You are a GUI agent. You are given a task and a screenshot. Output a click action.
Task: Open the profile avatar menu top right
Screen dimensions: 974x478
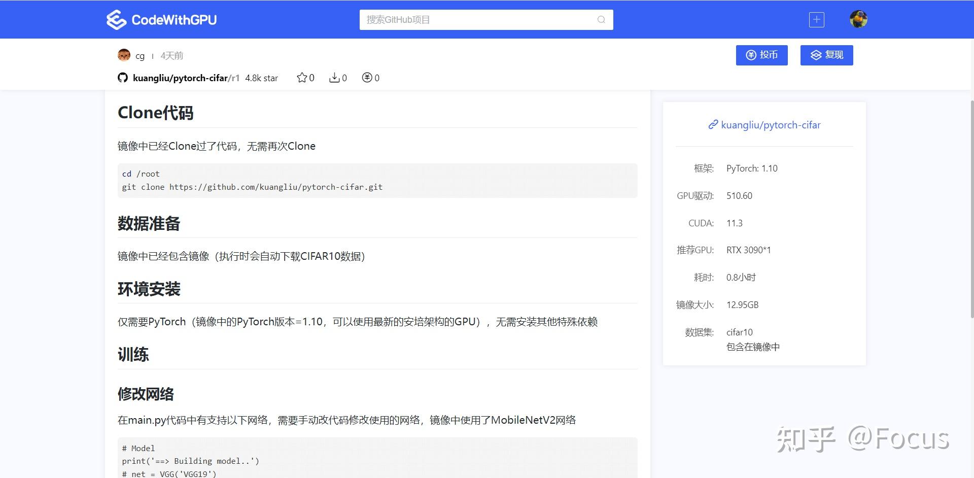click(x=858, y=19)
